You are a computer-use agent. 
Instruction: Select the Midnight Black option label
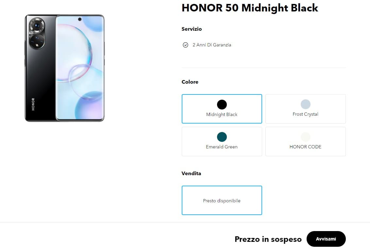[222, 114]
